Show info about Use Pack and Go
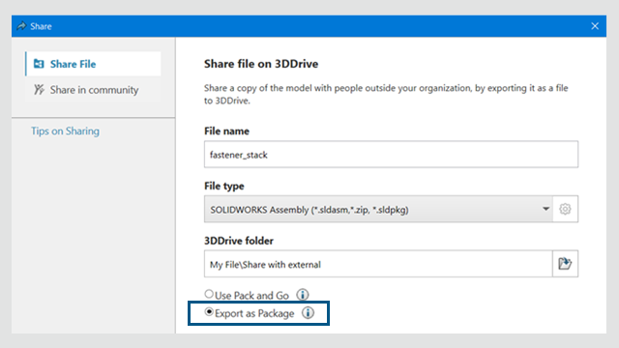Screen dimensions: 619x348 (x=303, y=295)
